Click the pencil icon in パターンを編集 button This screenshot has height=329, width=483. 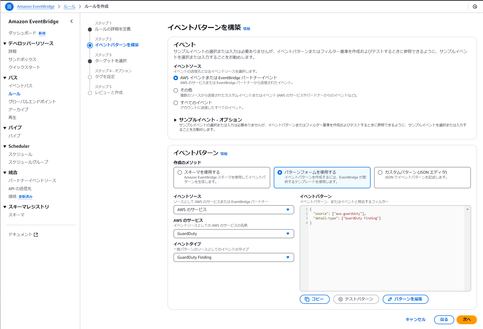point(390,299)
